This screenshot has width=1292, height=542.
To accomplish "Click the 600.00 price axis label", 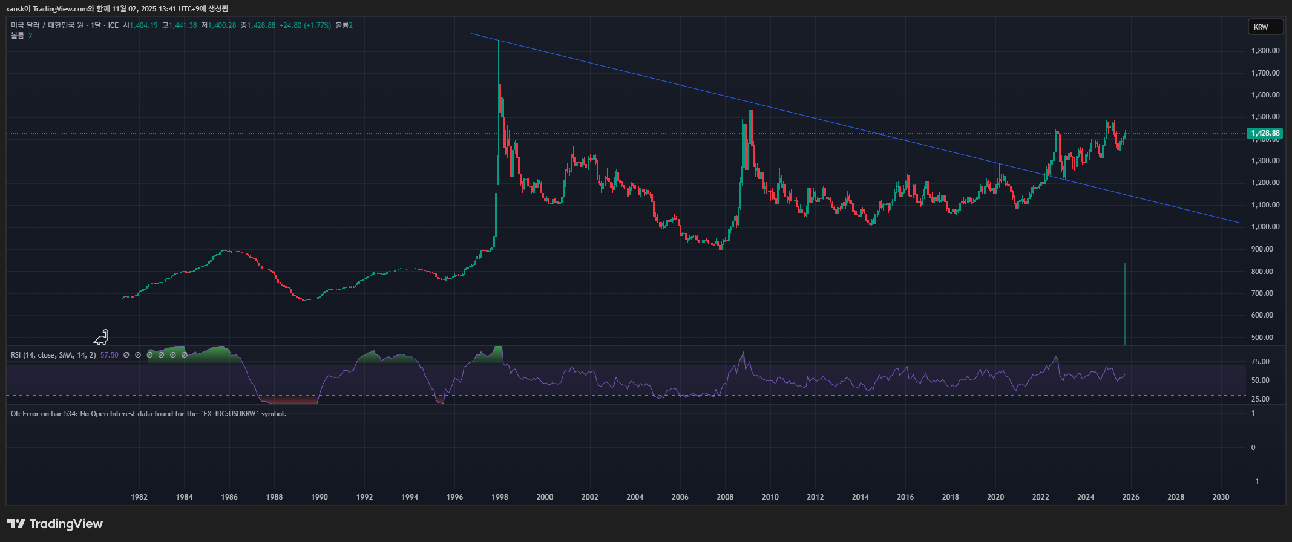I will pos(1262,315).
